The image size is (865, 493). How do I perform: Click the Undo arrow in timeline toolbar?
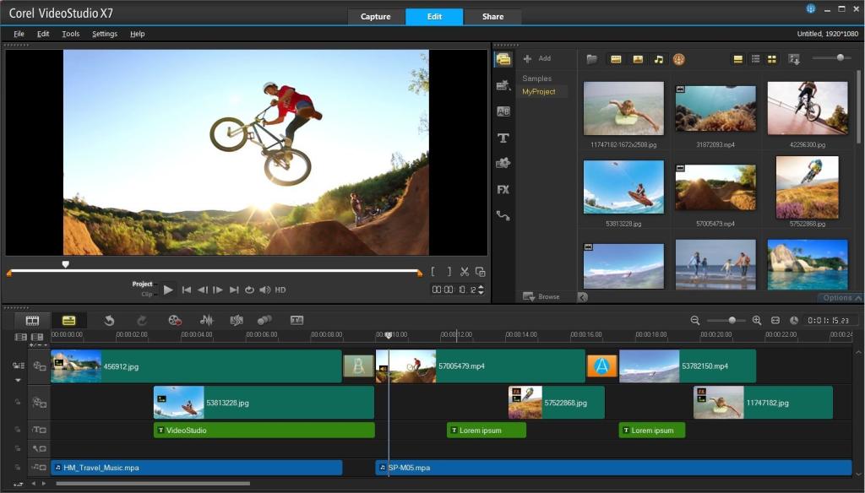point(109,321)
